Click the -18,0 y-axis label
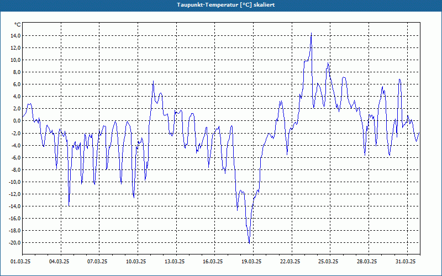442x276 pixels. (15, 231)
